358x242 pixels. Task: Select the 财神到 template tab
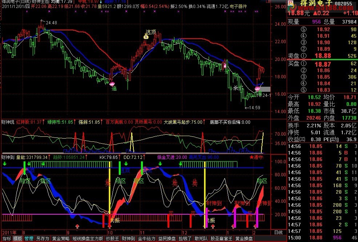click(128, 239)
